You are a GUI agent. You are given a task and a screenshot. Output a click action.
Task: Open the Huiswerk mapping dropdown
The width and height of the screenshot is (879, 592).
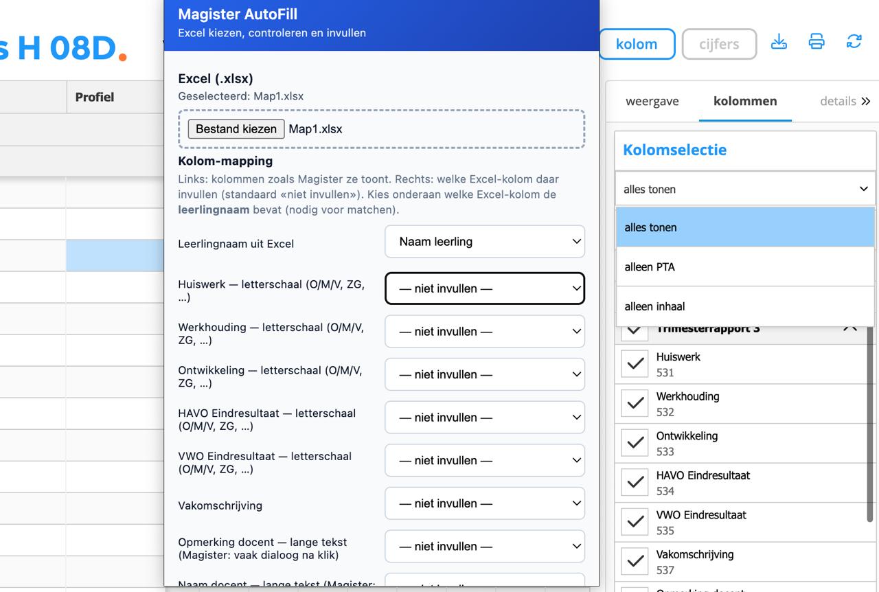[485, 288]
